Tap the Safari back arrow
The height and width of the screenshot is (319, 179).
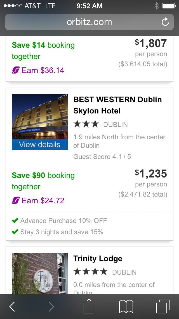pyautogui.click(x=12, y=307)
